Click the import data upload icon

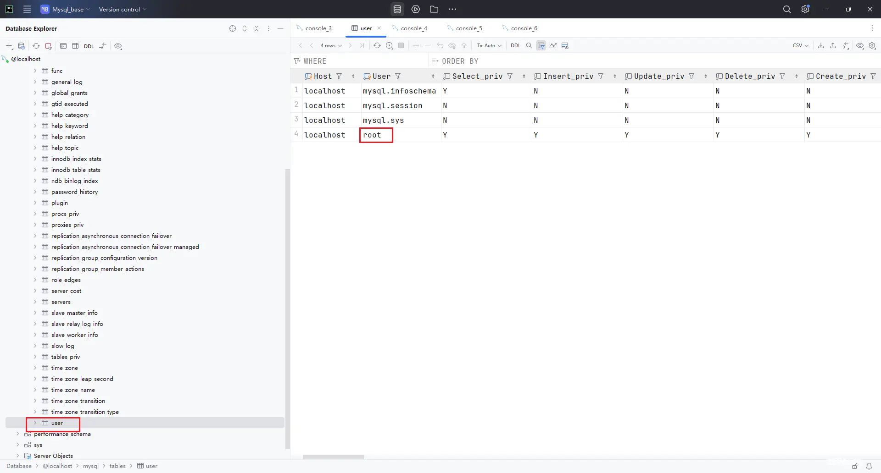coord(833,45)
